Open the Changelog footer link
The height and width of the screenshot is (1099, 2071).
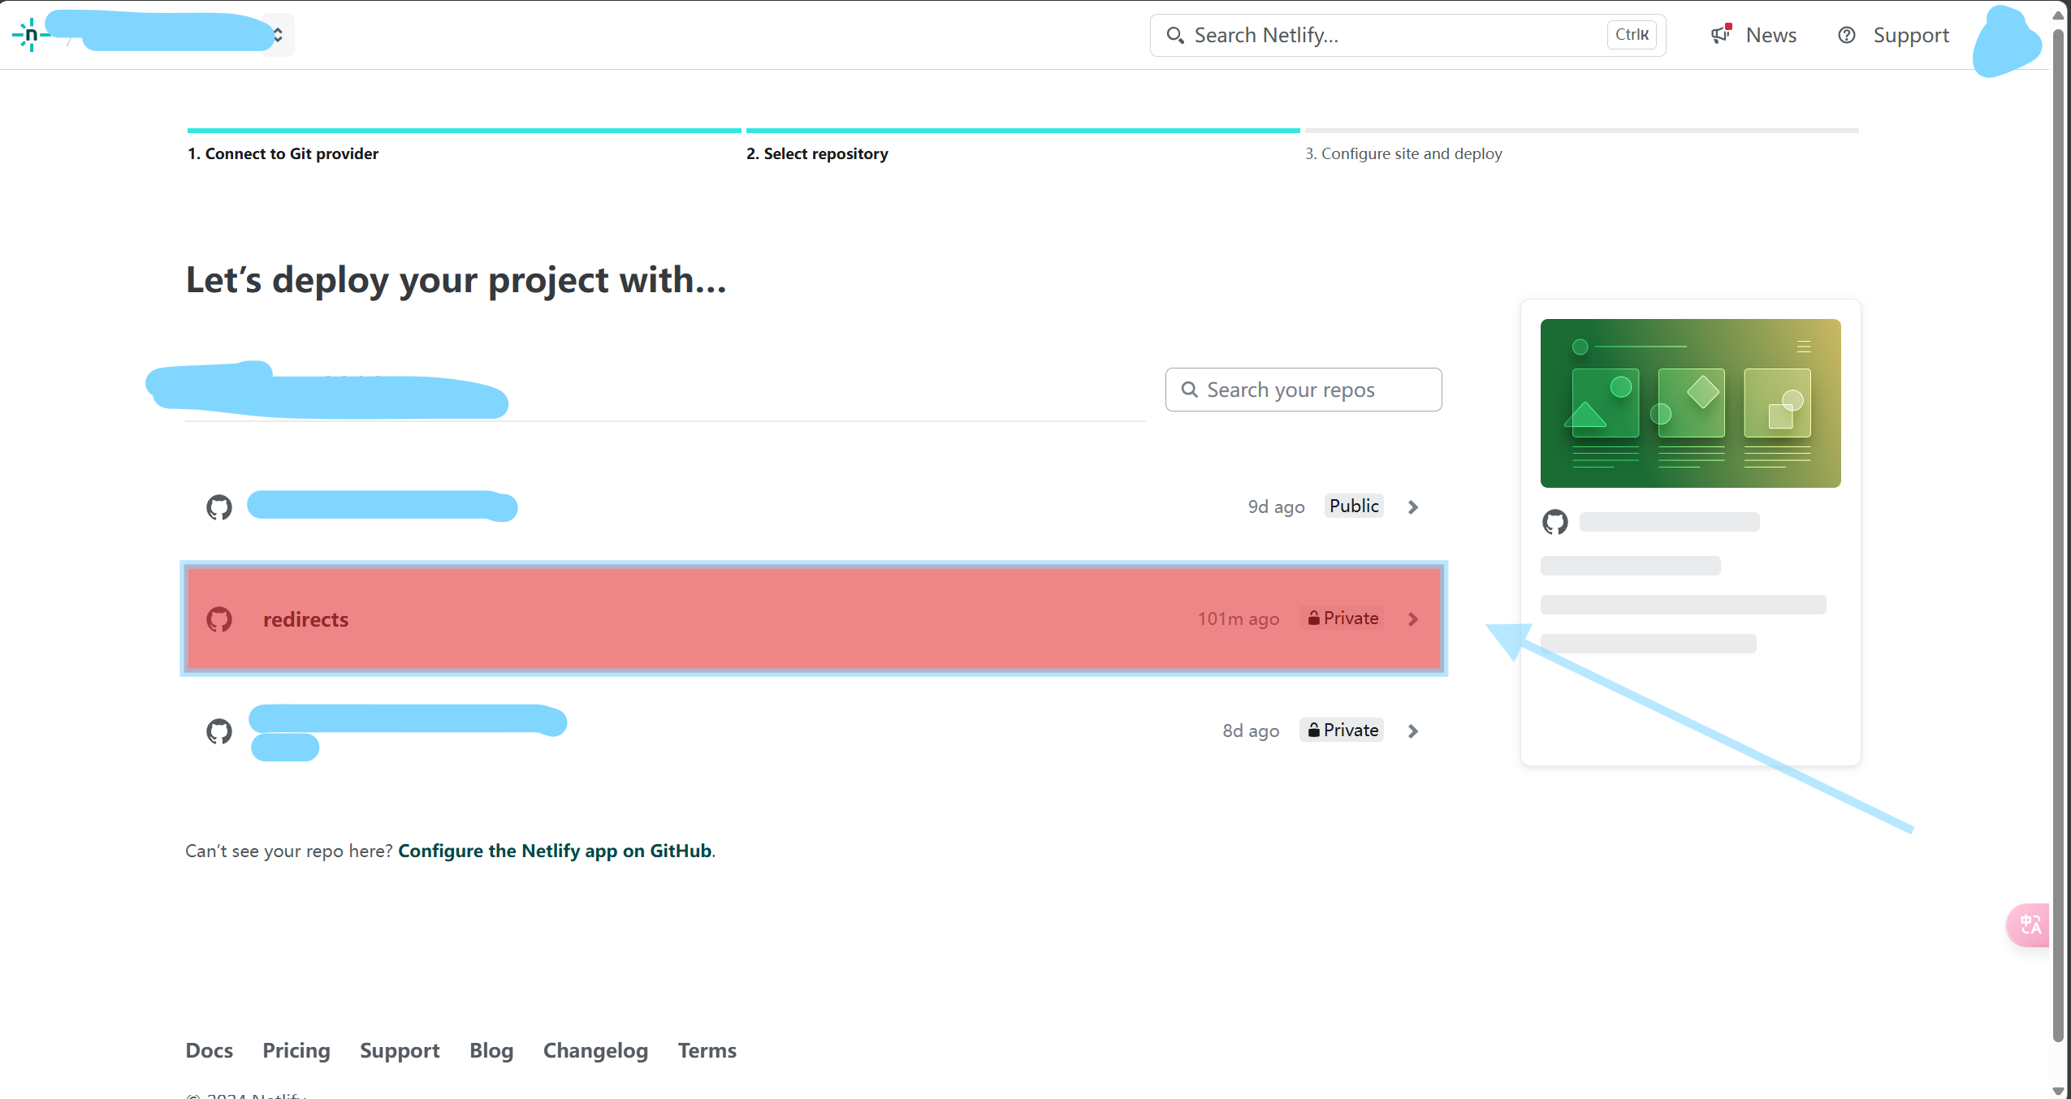click(x=595, y=1050)
